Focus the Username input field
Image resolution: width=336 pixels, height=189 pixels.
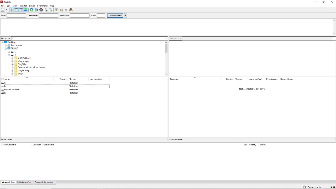[48, 15]
